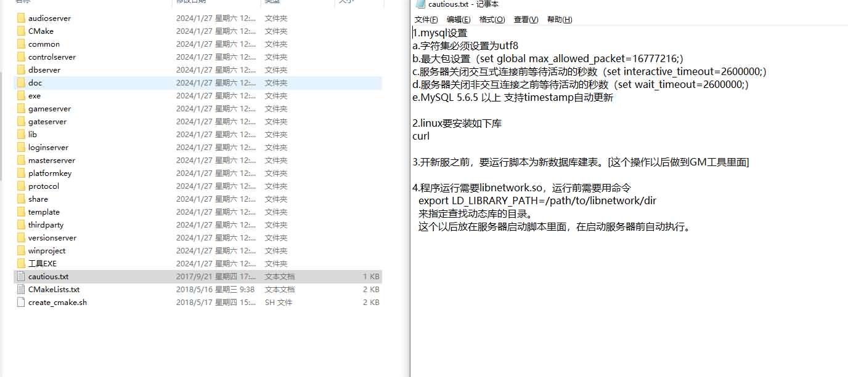848x377 pixels.
Task: Open the 文件(F) menu in Notepad
Action: click(x=426, y=20)
